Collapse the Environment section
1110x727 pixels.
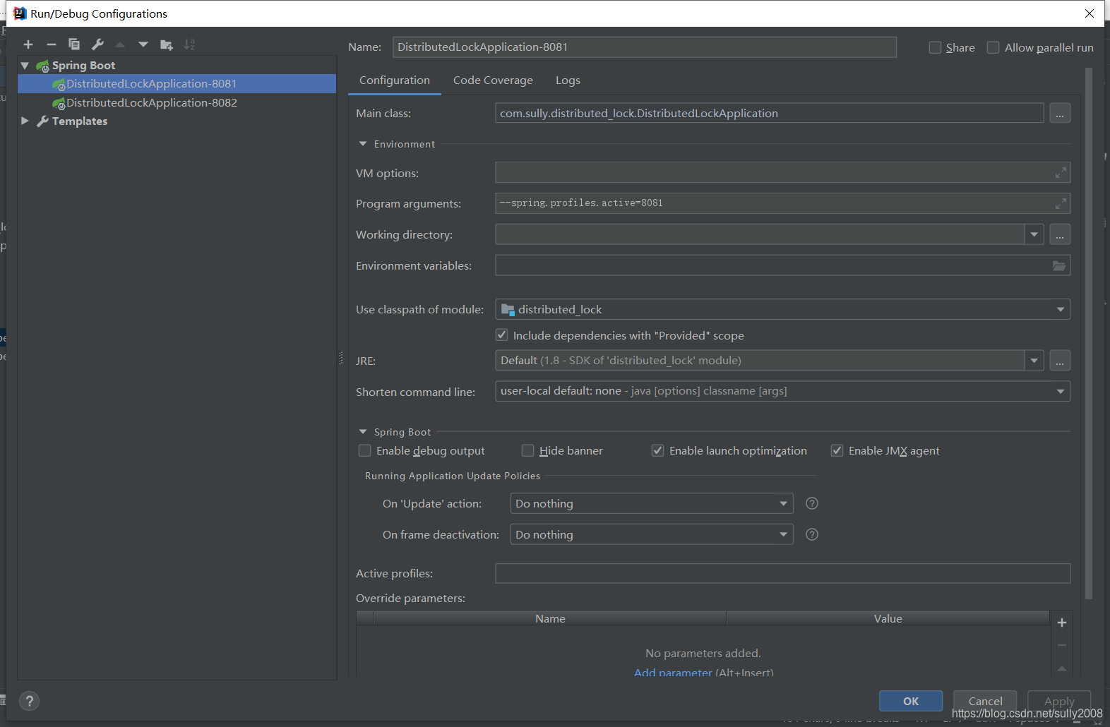[x=363, y=144]
